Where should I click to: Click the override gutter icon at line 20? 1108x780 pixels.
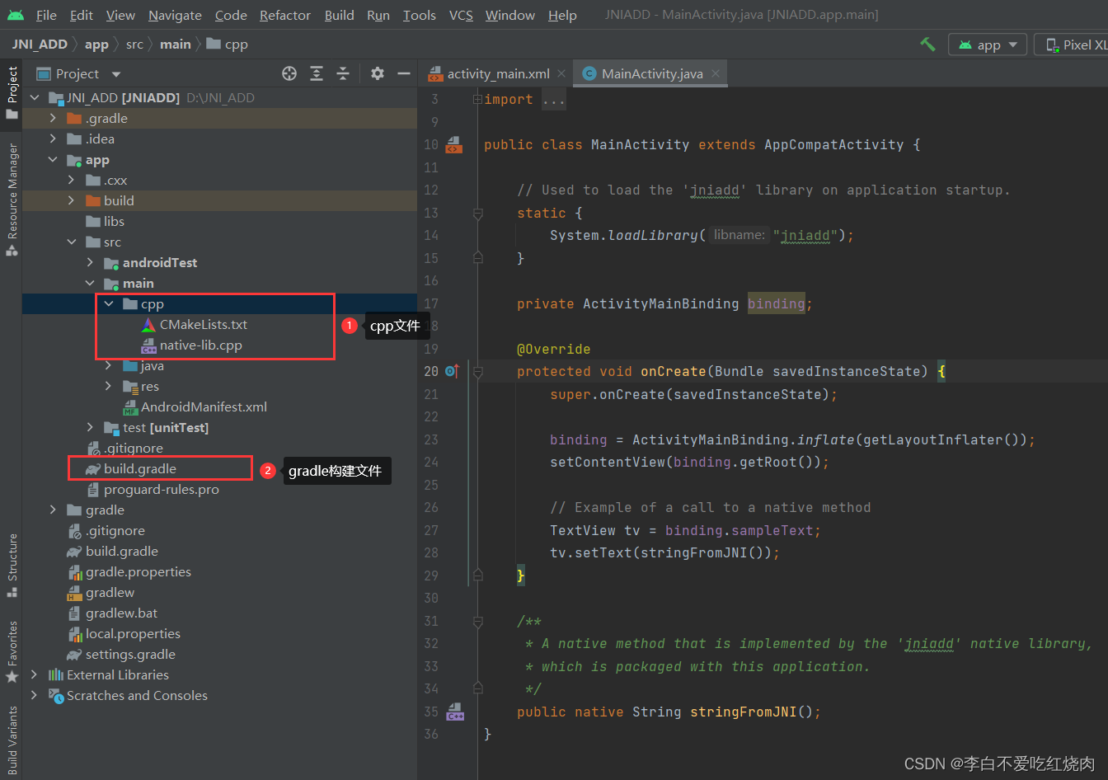[452, 371]
